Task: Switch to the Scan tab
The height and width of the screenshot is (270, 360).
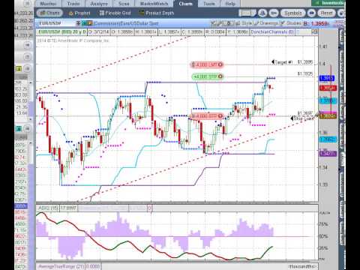Action: [x=124, y=4]
